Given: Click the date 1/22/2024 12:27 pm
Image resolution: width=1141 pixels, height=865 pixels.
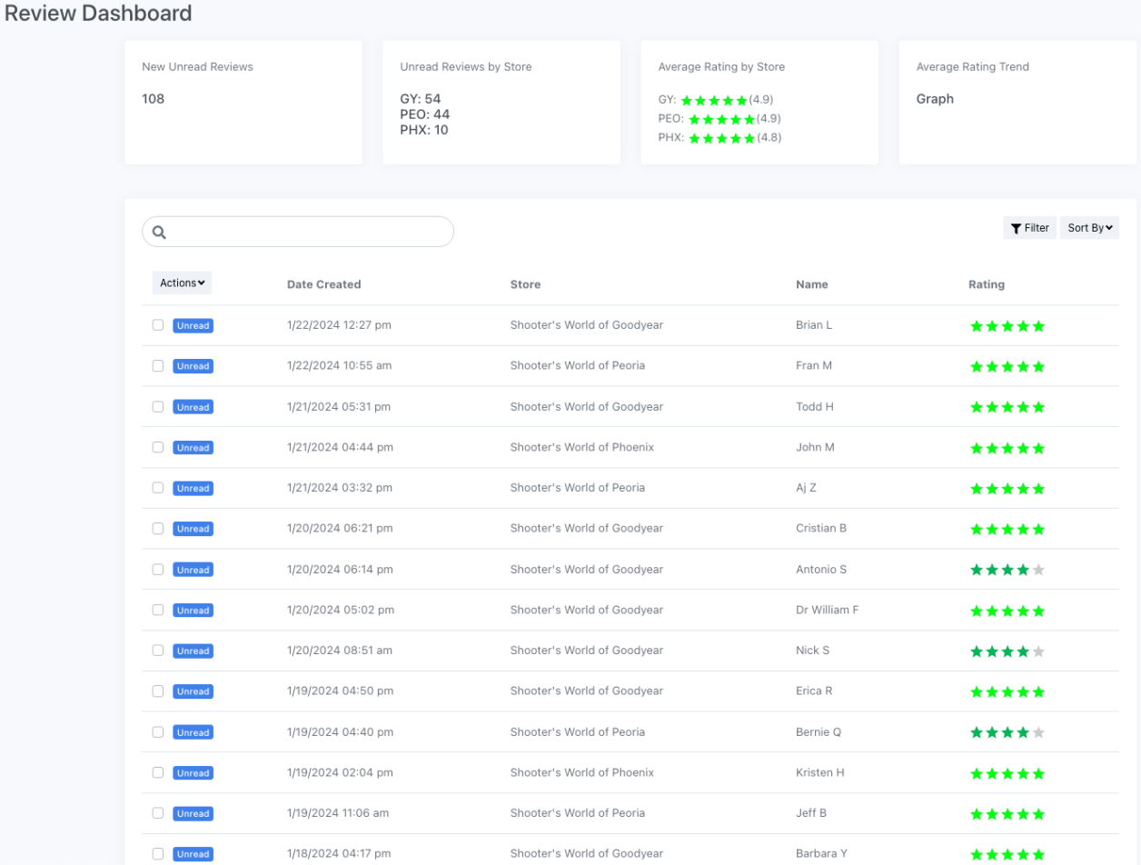Looking at the screenshot, I should click(339, 325).
